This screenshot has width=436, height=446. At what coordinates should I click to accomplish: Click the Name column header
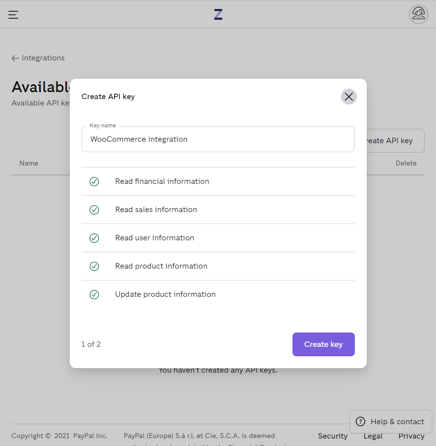coord(28,163)
